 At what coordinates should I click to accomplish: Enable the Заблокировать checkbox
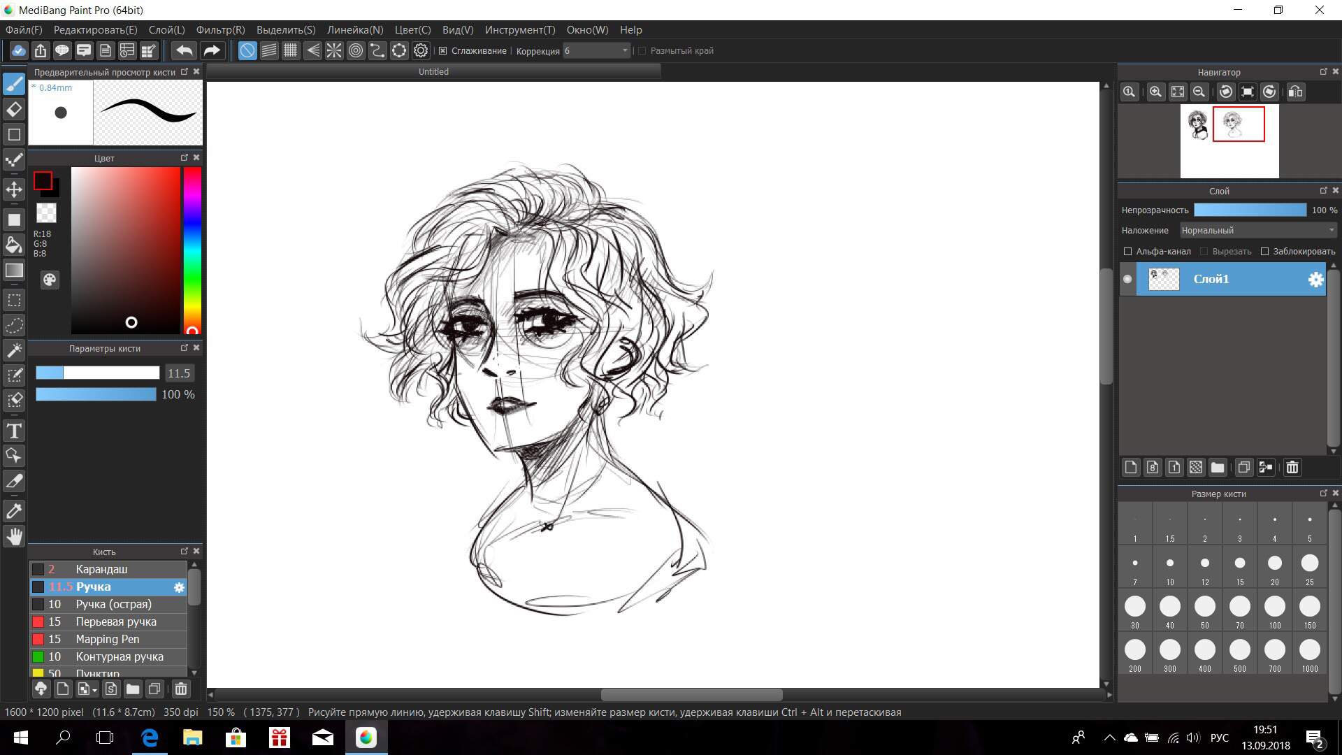point(1264,251)
